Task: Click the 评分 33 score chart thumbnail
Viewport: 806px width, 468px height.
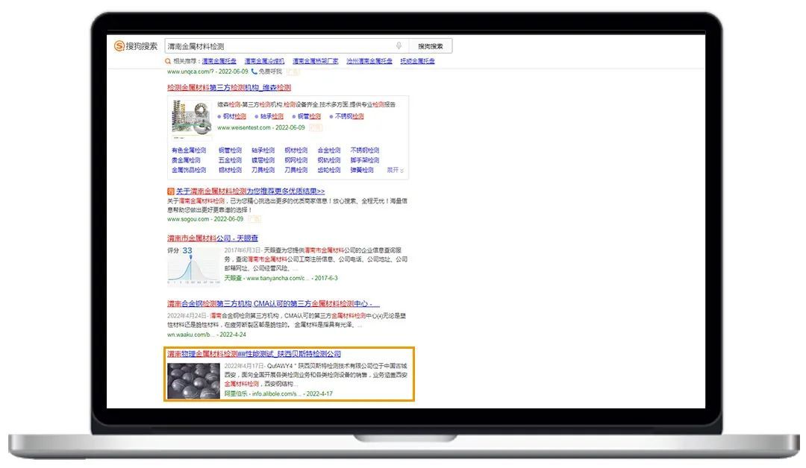Action: pos(193,266)
